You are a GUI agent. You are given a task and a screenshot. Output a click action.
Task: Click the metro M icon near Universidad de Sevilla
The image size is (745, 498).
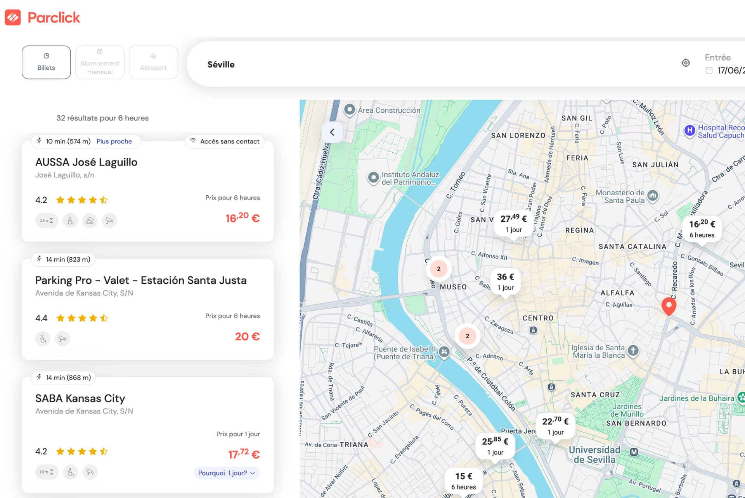point(634,452)
